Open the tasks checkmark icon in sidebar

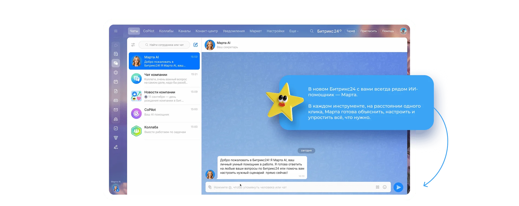point(116,128)
